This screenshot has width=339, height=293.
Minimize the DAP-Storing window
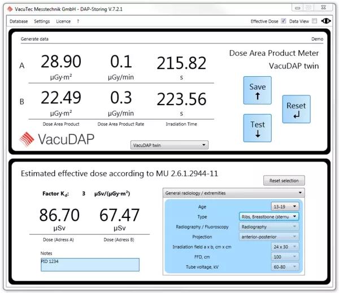click(298, 8)
